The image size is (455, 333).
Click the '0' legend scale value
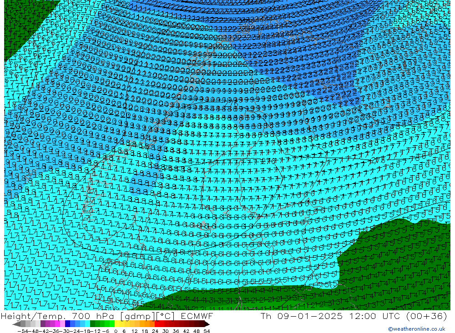coord(116,331)
